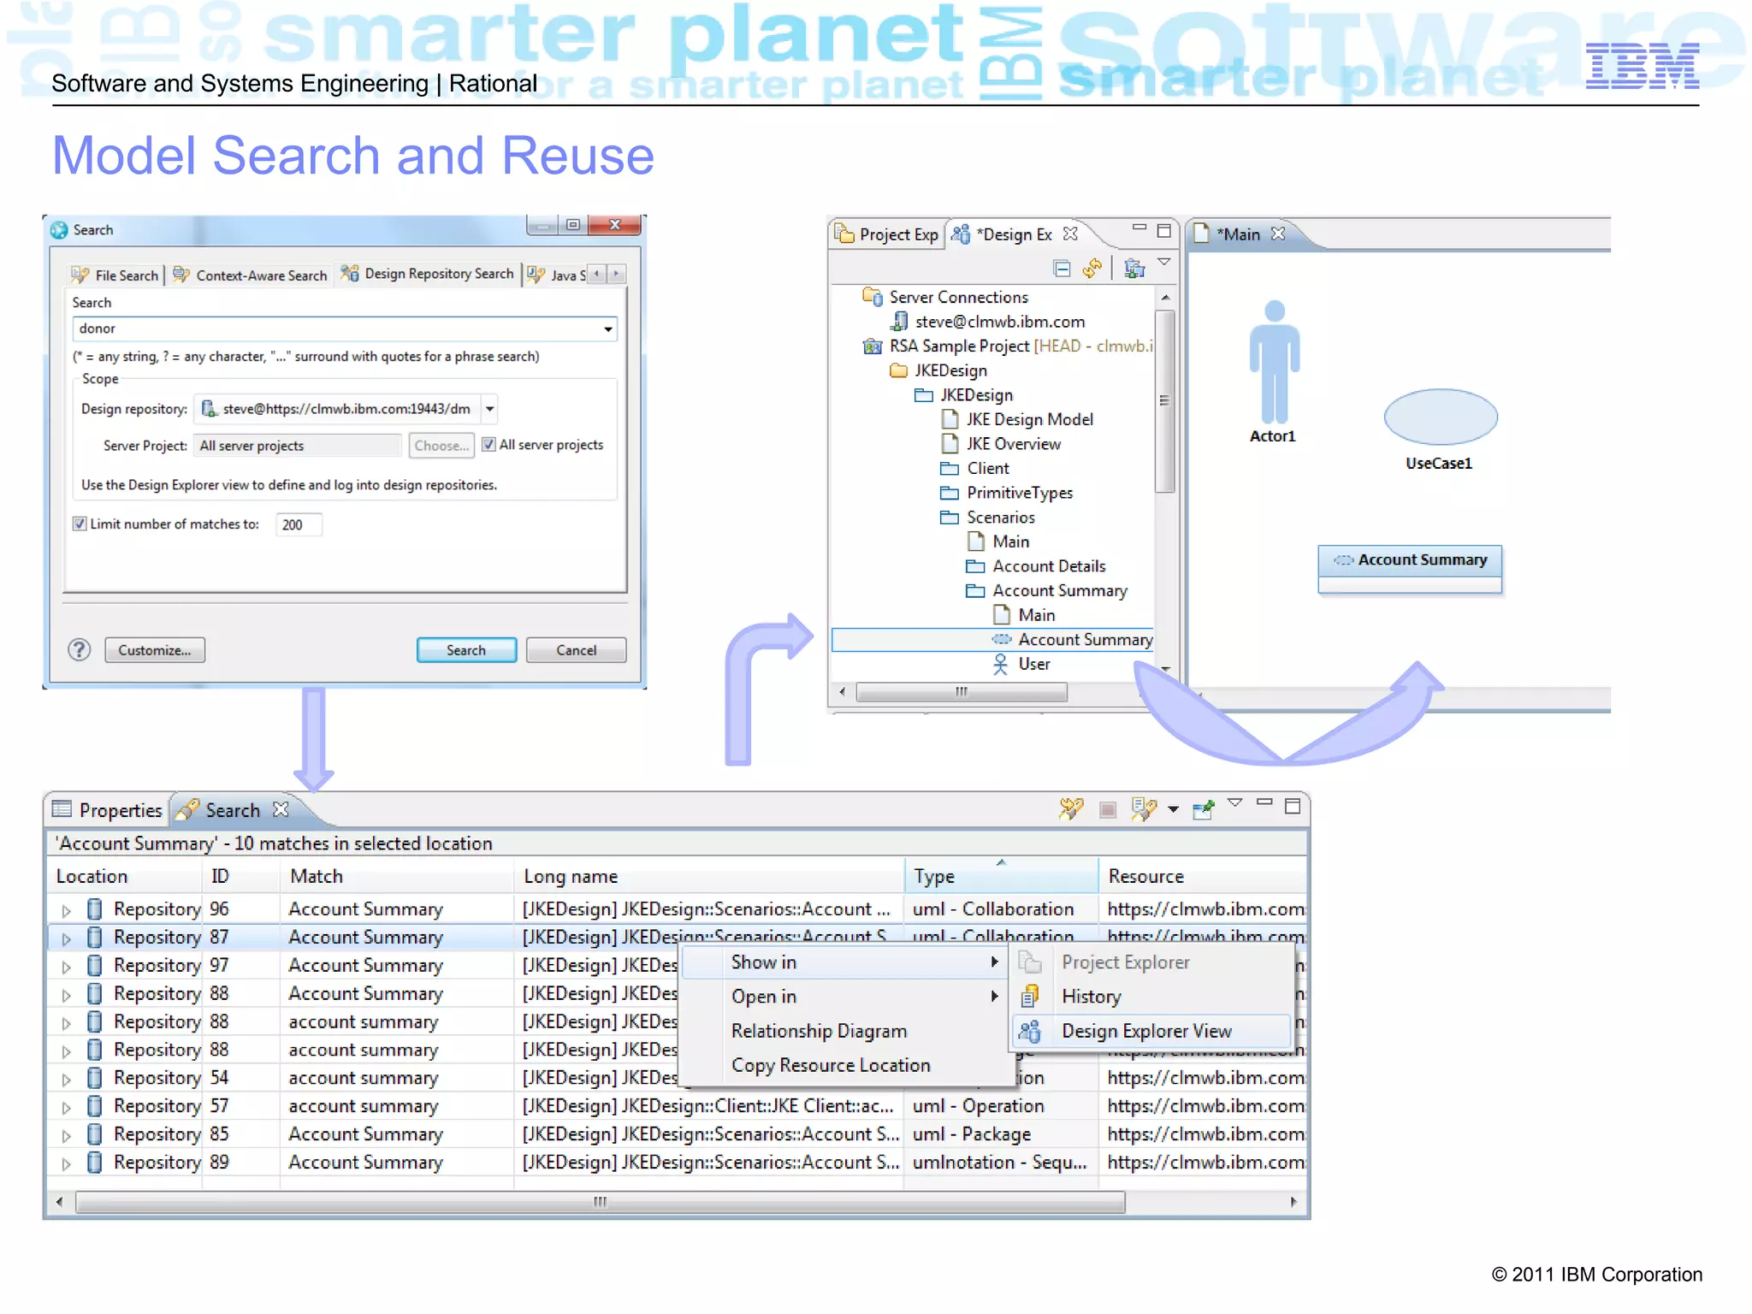Click the Choose... button
The width and height of the screenshot is (1752, 1314).
[441, 446]
